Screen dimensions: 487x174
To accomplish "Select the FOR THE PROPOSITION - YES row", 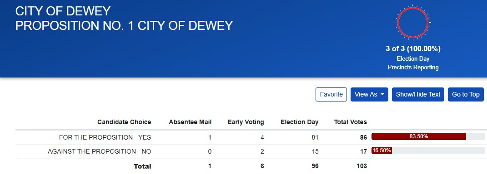I will (x=250, y=137).
